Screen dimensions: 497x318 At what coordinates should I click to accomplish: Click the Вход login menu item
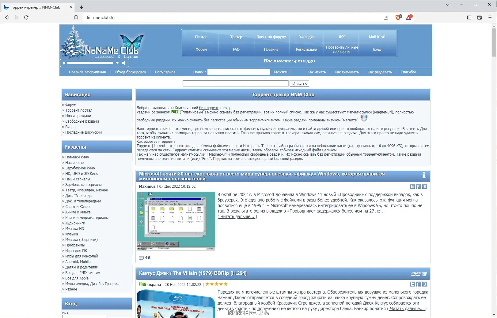[x=377, y=50]
